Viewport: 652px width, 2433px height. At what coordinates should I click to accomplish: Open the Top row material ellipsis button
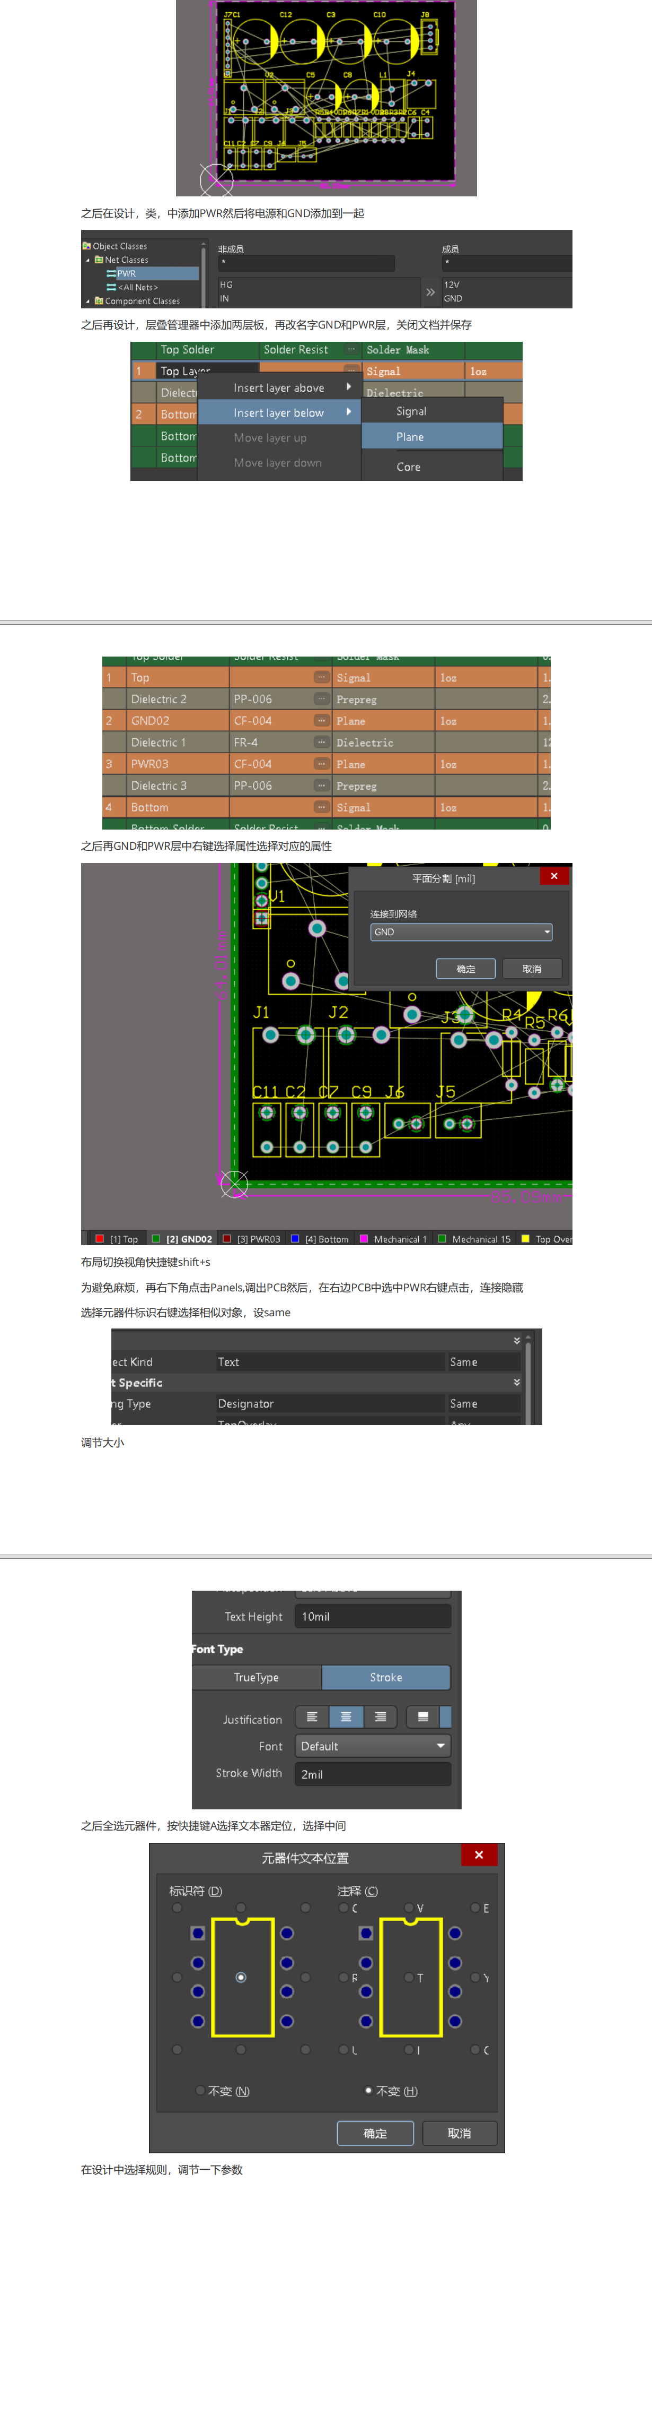click(321, 676)
